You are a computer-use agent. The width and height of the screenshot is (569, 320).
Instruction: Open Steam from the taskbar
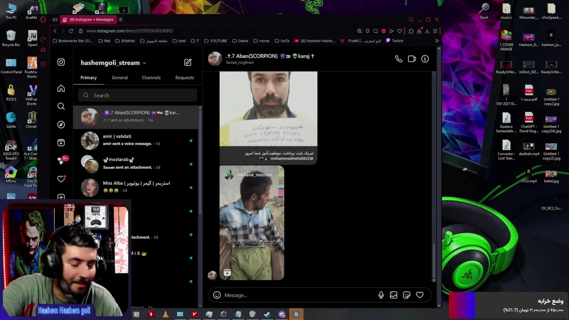pos(267,314)
